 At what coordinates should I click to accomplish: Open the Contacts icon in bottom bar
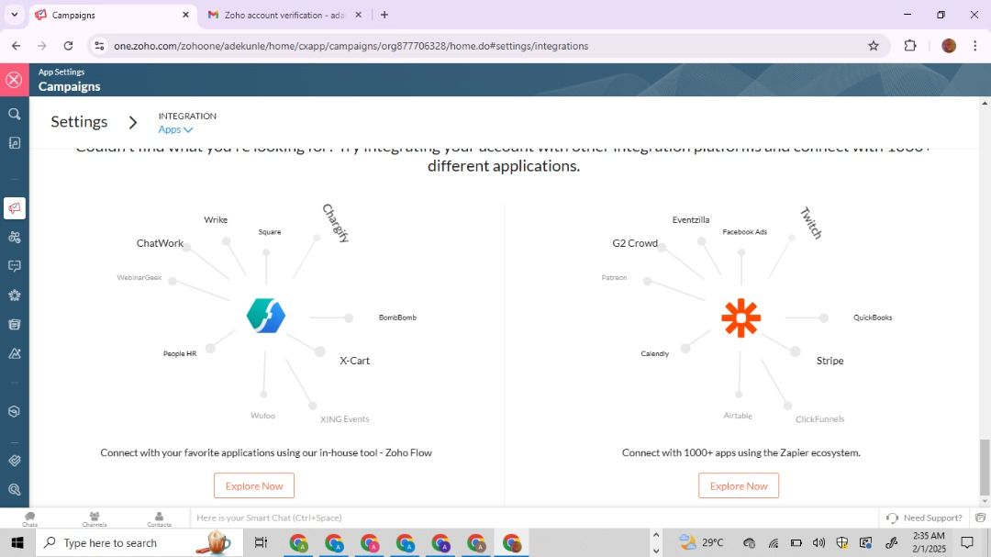(x=160, y=519)
